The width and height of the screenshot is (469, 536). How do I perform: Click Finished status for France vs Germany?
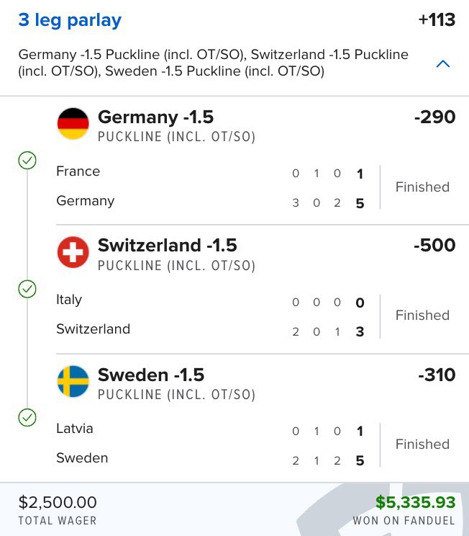pyautogui.click(x=422, y=187)
